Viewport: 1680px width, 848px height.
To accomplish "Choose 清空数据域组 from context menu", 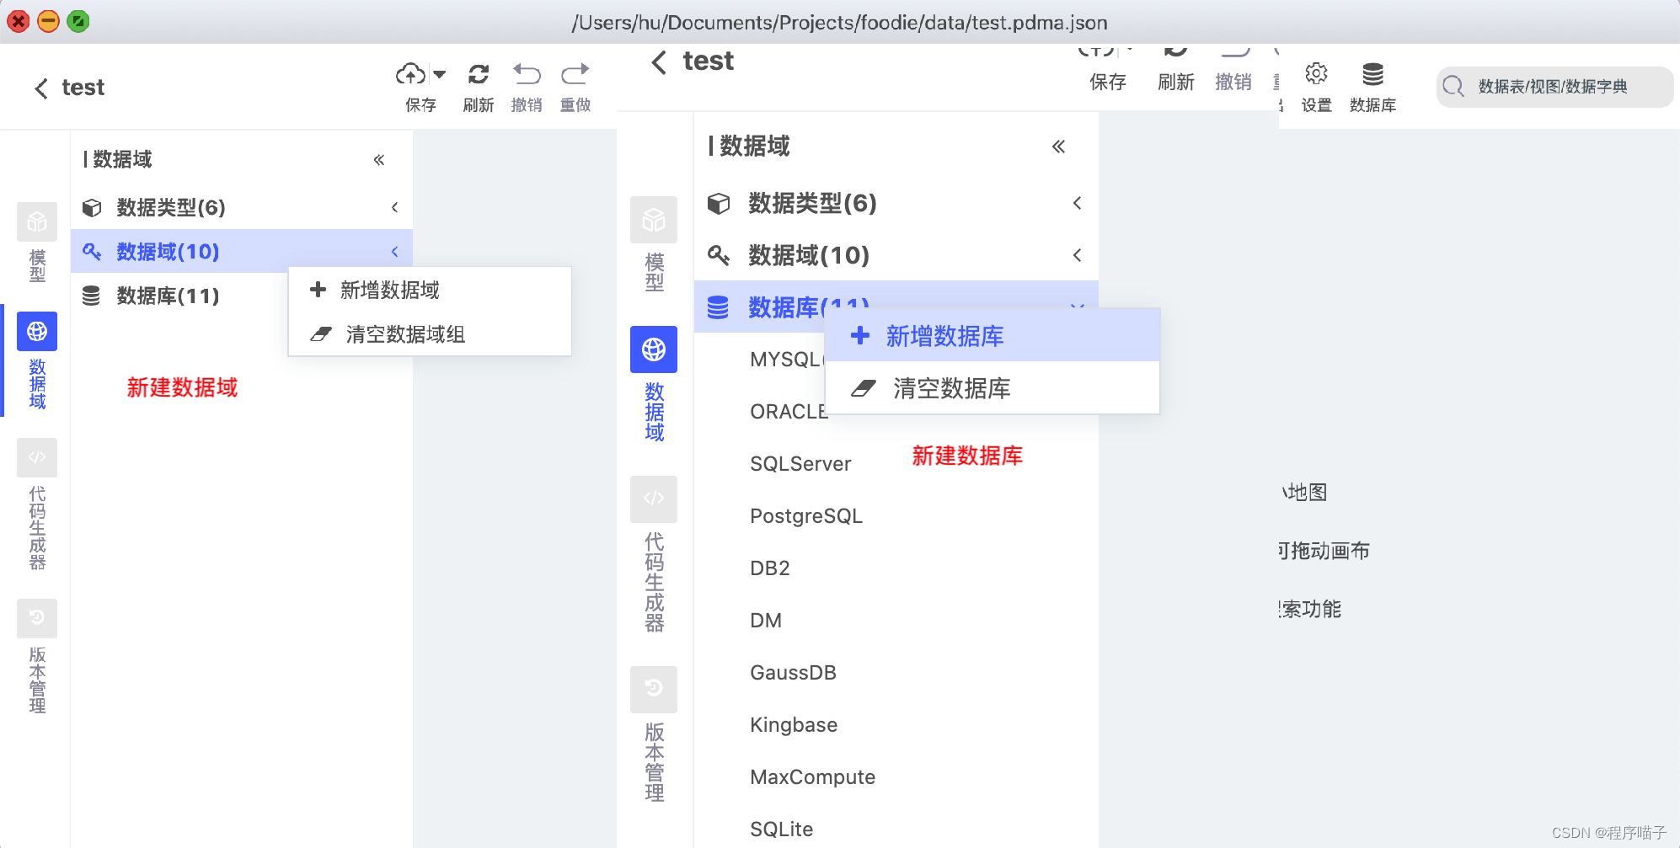I will (430, 334).
